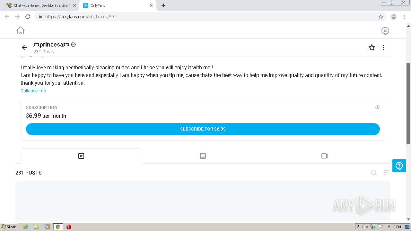Go back using the profile back arrow

(24, 47)
